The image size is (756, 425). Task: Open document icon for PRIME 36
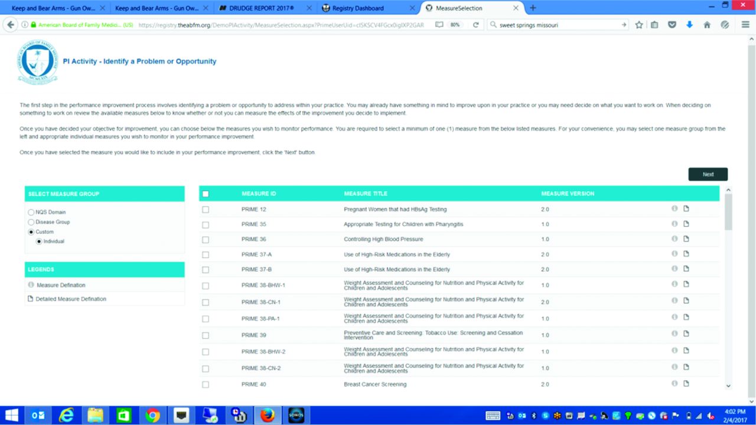pyautogui.click(x=686, y=238)
